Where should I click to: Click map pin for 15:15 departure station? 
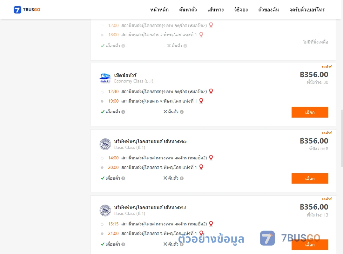pos(211,224)
